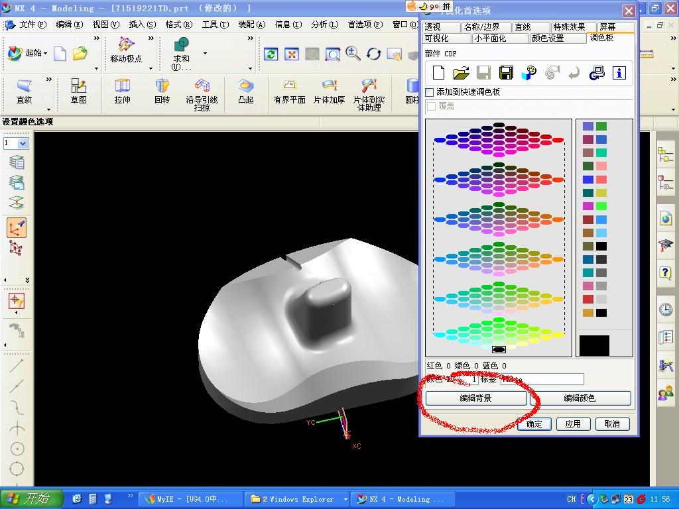Click the 编辑背景 (edit background) button

[x=476, y=398]
